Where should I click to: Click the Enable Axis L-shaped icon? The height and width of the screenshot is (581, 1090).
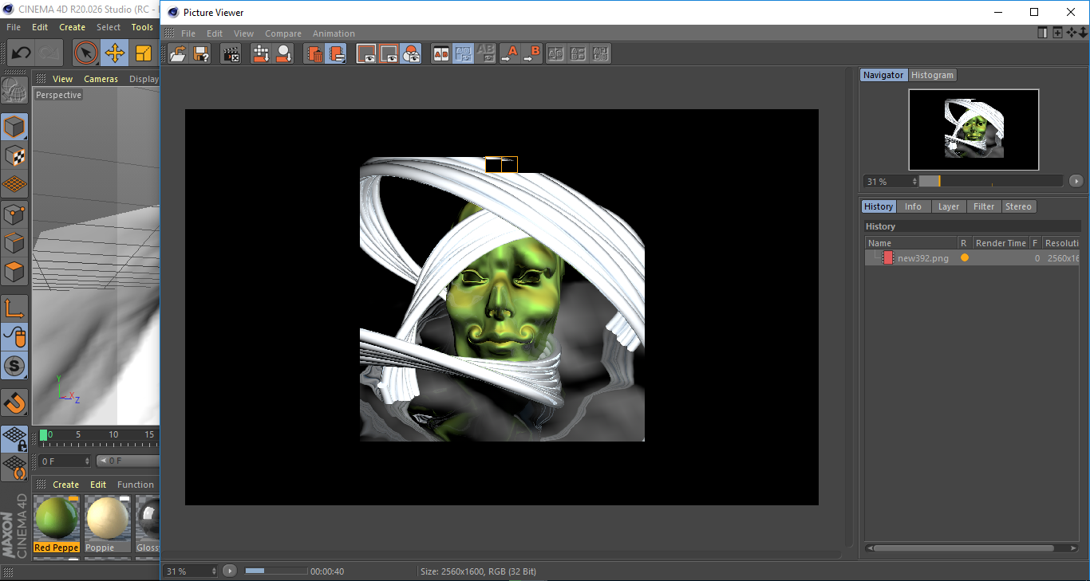coord(14,308)
